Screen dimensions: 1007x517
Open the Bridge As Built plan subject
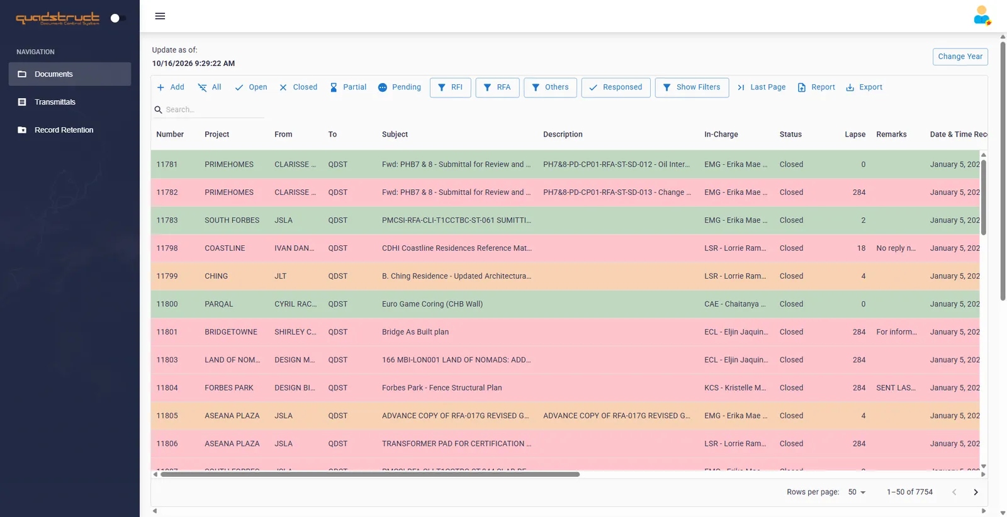point(415,332)
